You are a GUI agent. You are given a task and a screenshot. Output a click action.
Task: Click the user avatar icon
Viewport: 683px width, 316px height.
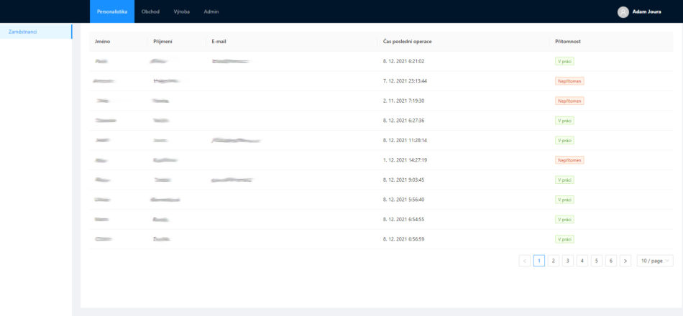[x=623, y=12]
